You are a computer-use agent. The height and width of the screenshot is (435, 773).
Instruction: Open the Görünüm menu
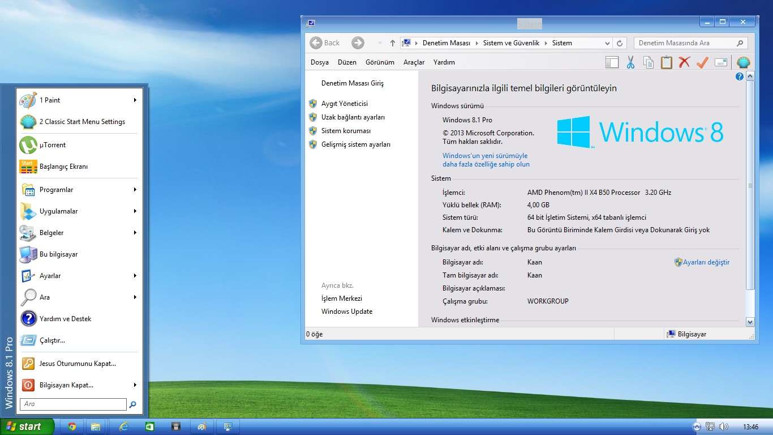[380, 62]
